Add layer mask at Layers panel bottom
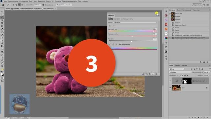 point(196,117)
